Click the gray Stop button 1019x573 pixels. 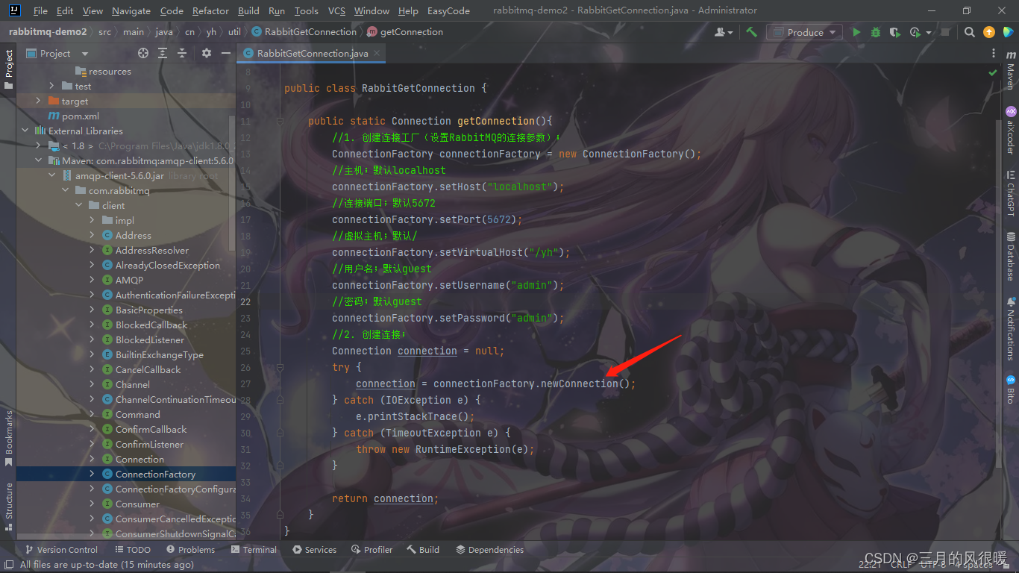(x=946, y=32)
